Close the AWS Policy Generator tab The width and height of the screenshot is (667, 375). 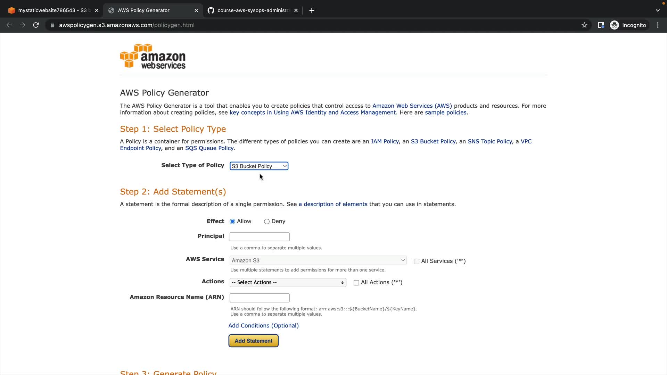tap(196, 10)
